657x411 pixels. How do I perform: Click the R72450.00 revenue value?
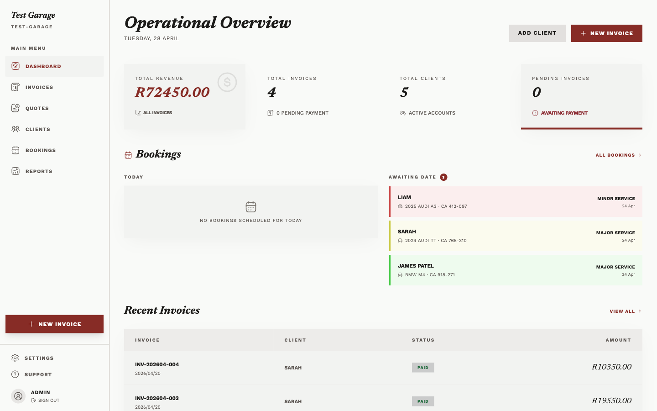coord(172,92)
